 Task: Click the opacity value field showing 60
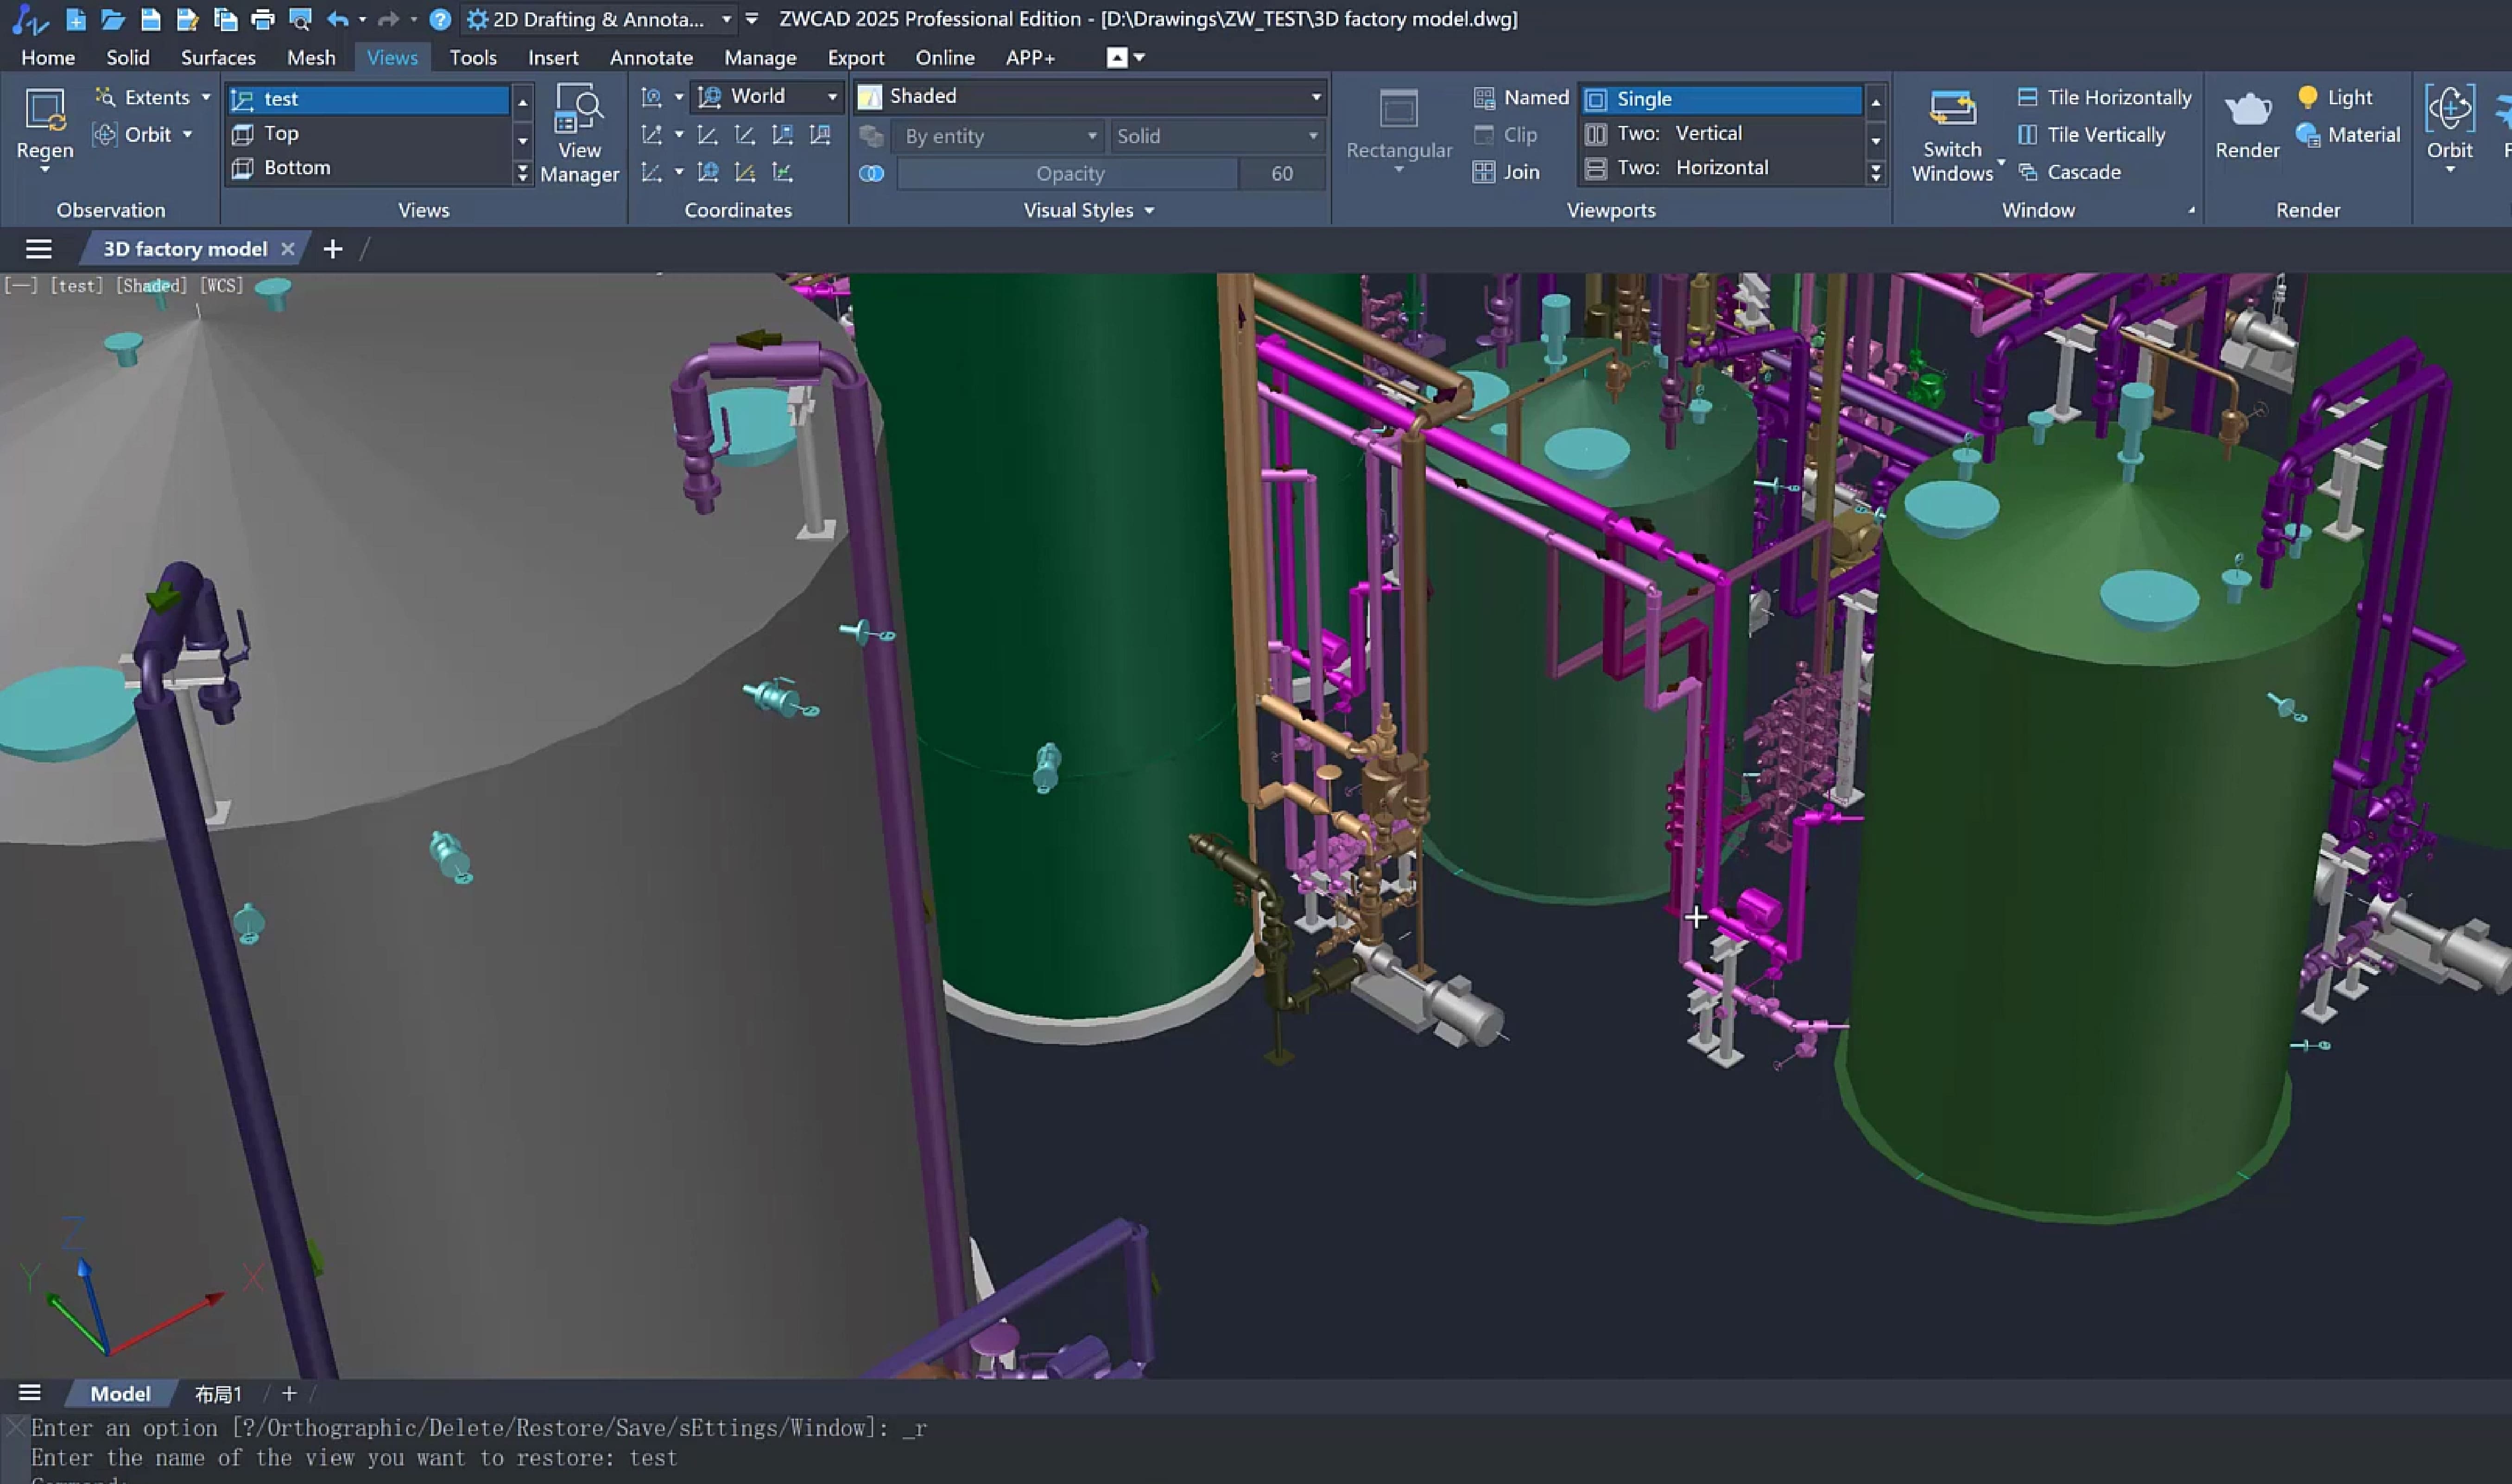coord(1283,174)
